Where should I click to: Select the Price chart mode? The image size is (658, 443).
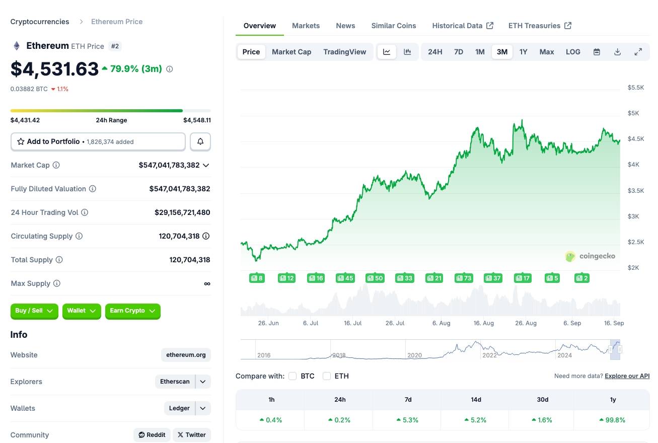(251, 52)
